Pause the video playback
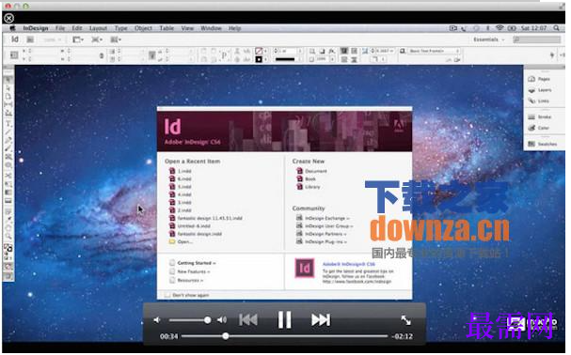The height and width of the screenshot is (355, 571). 284,319
